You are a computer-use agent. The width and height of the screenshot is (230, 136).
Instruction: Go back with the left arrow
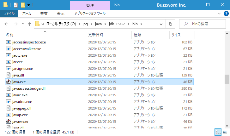[x=6, y=24]
